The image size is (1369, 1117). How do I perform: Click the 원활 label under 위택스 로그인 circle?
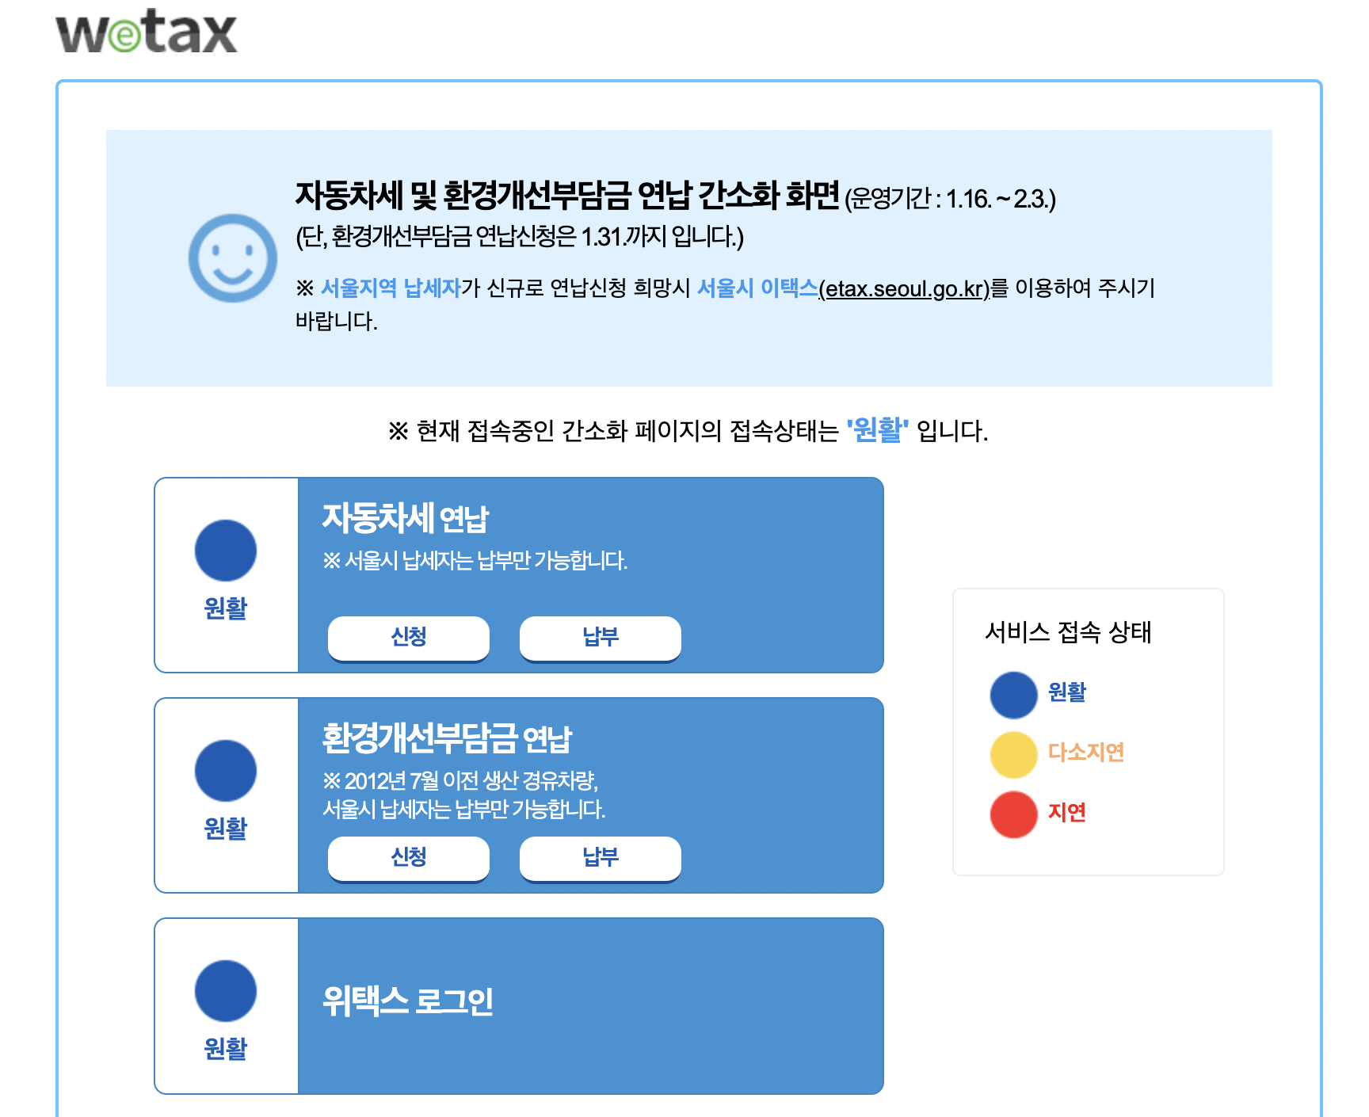[226, 1049]
